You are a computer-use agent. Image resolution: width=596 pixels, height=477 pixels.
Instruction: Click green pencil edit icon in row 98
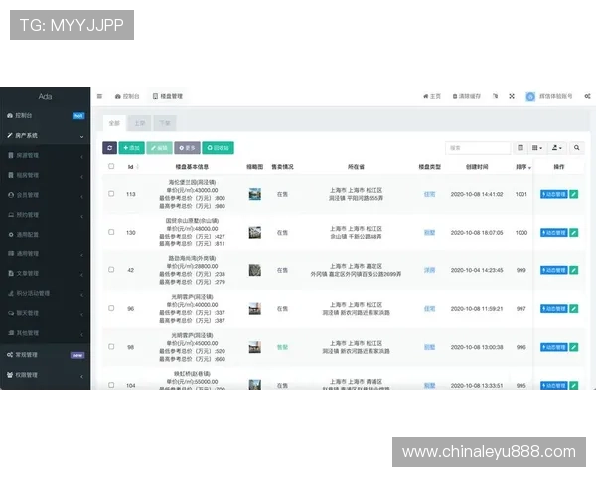pyautogui.click(x=573, y=347)
